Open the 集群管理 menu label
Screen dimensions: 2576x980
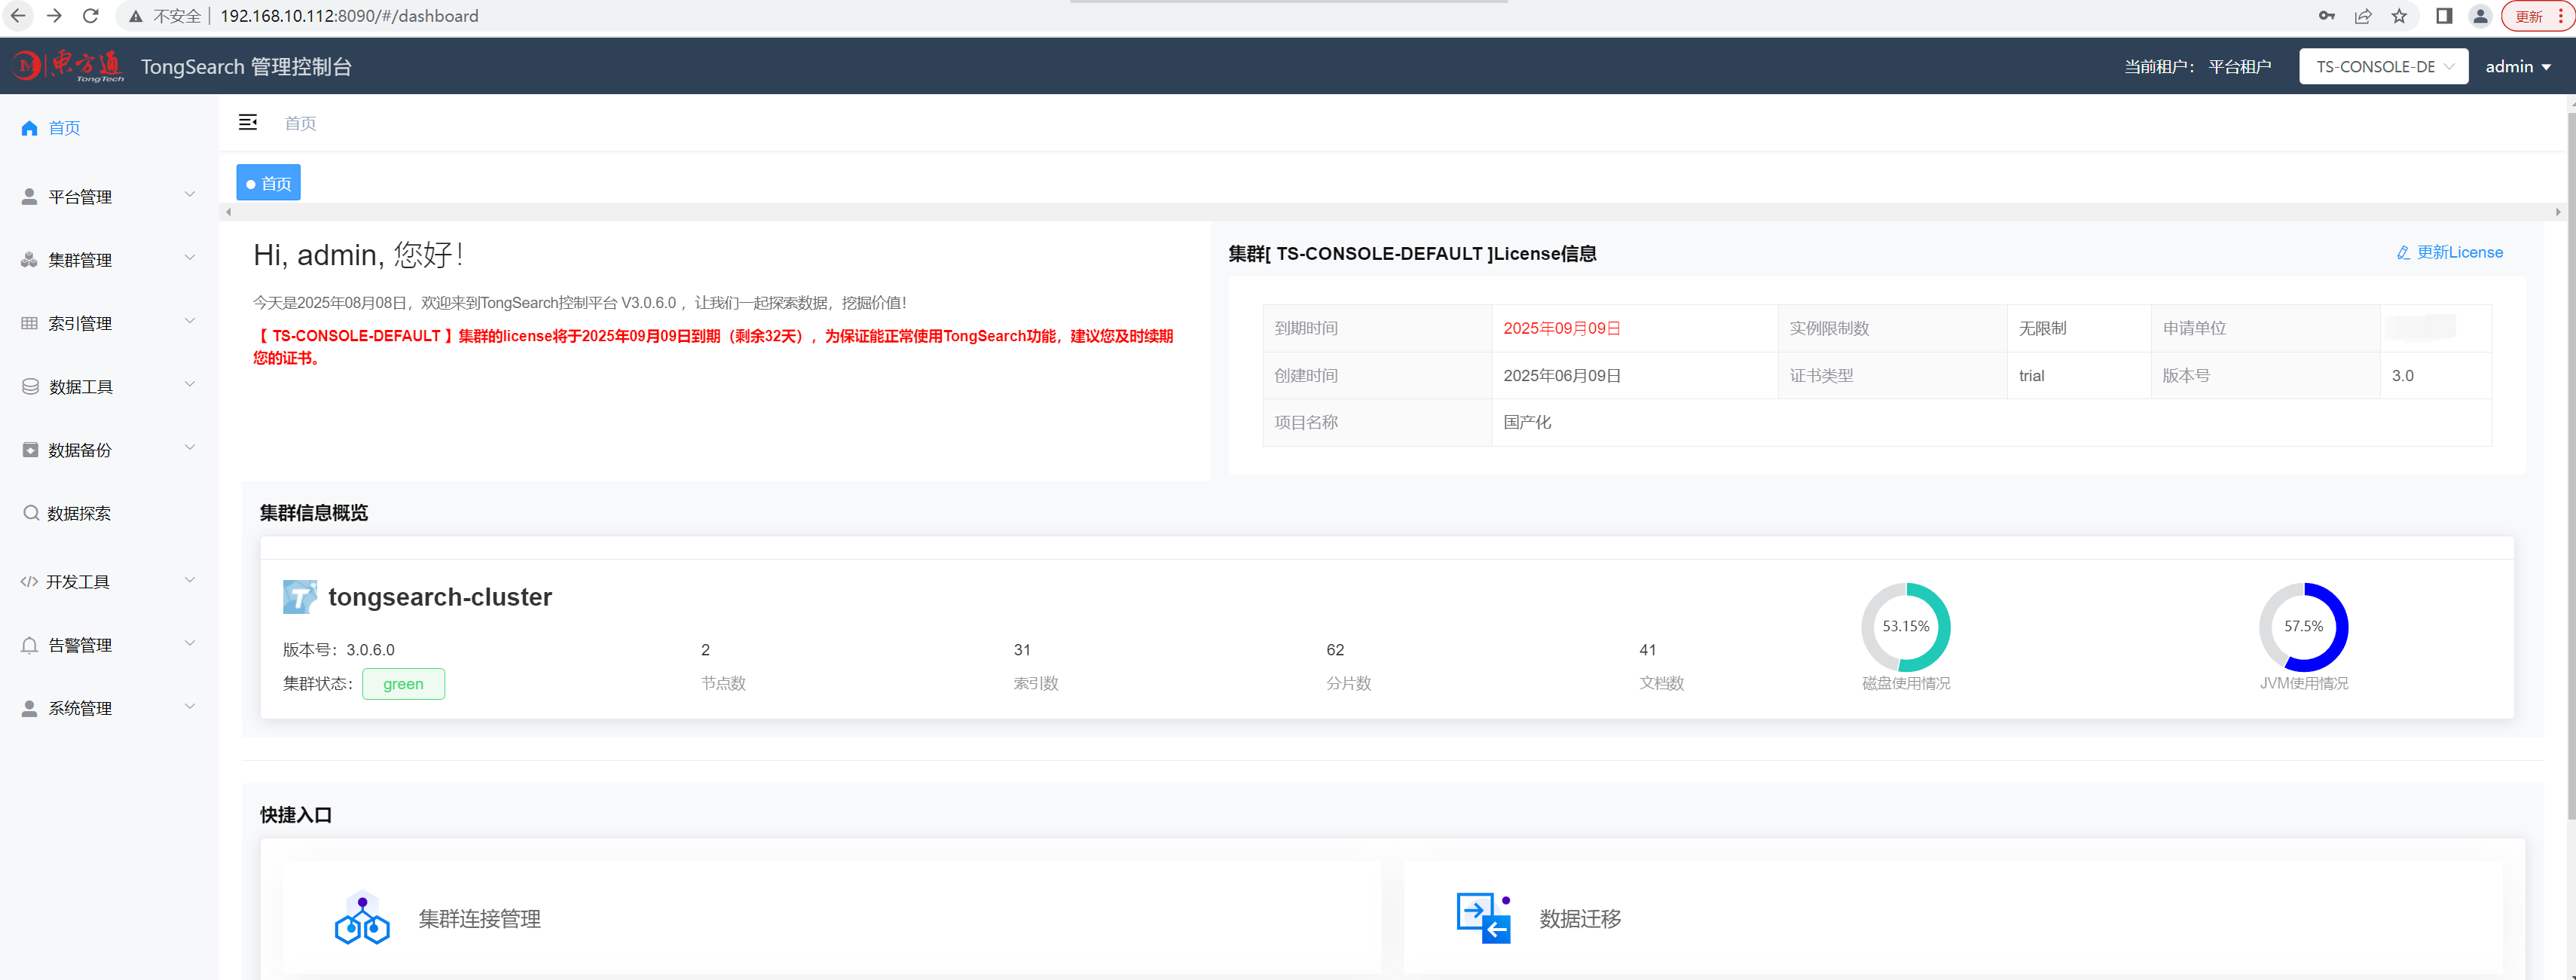click(x=80, y=260)
